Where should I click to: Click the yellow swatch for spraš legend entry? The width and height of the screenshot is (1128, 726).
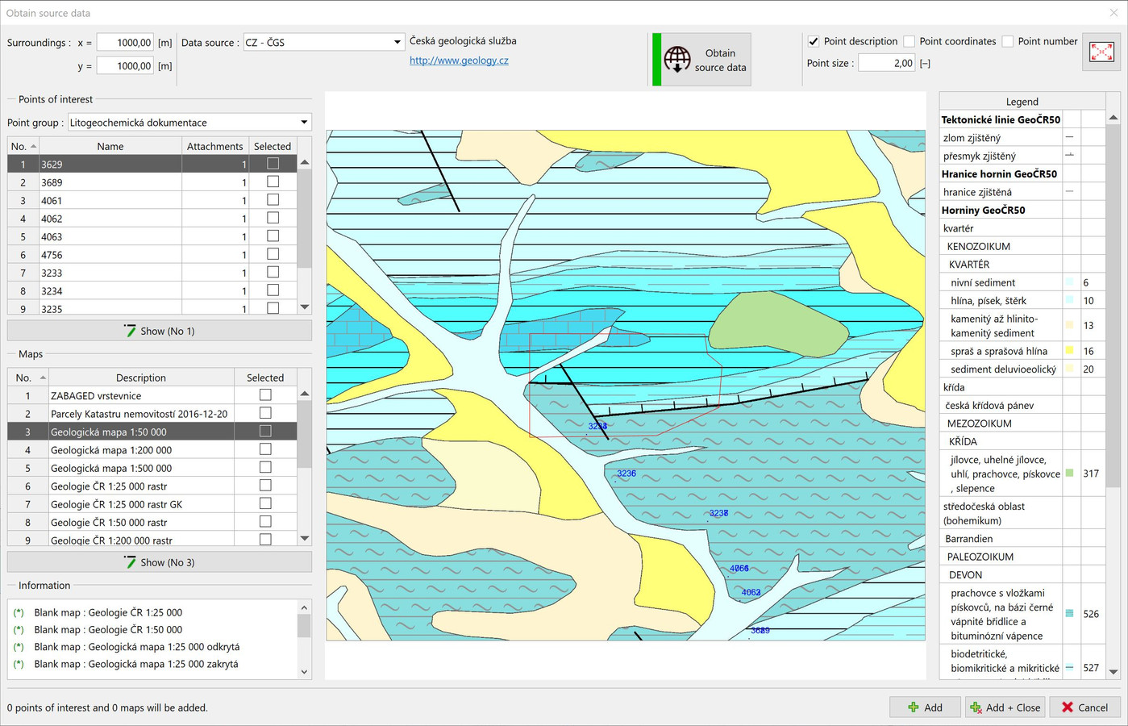click(1070, 351)
